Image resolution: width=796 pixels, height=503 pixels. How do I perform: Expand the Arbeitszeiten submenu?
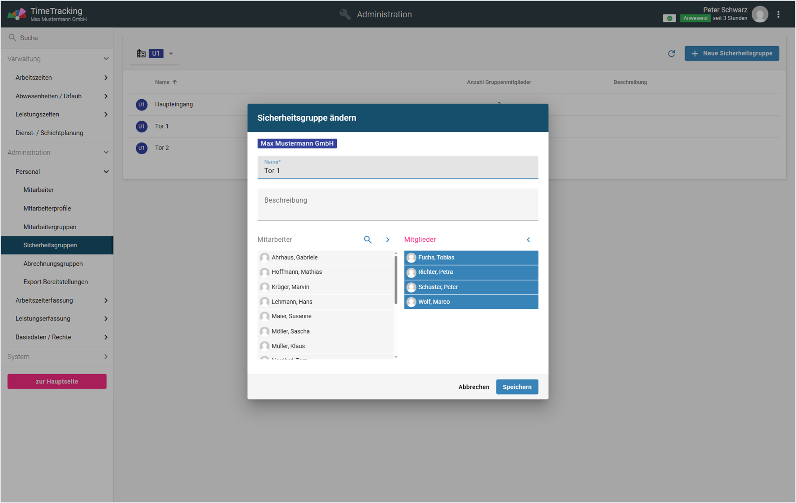pyautogui.click(x=106, y=78)
